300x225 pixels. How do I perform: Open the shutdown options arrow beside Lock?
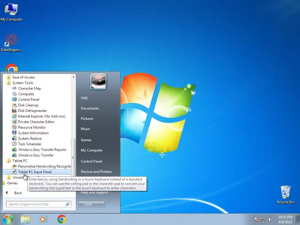click(101, 204)
